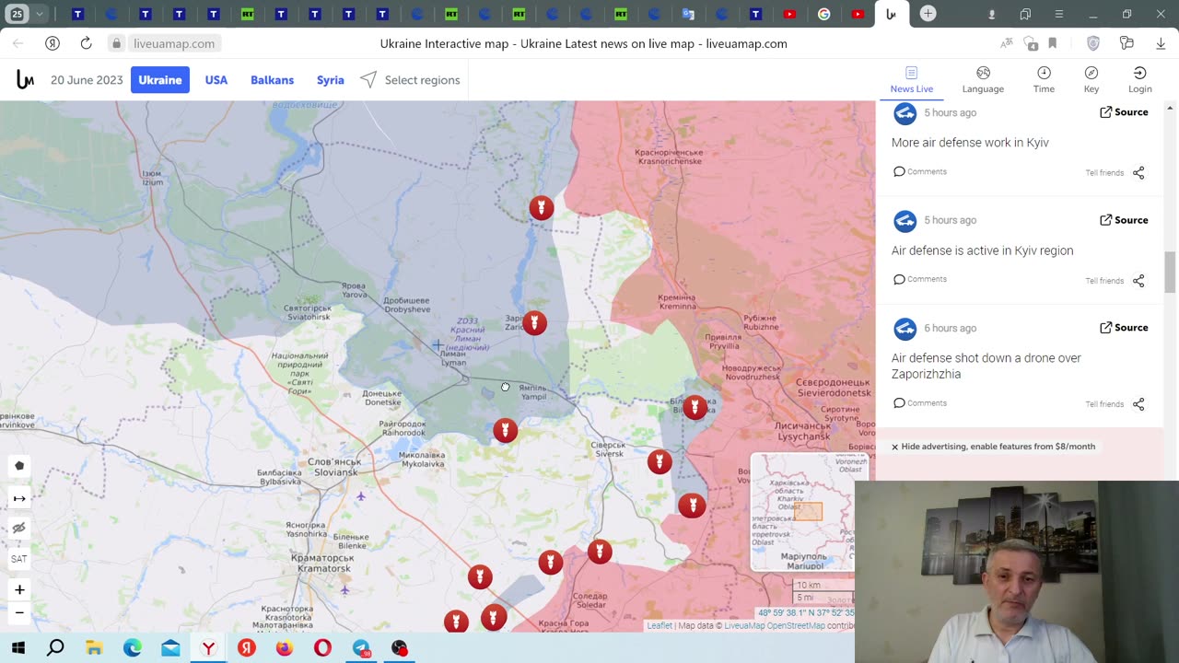
Task: Open browser main menu hamburger
Action: (1059, 14)
